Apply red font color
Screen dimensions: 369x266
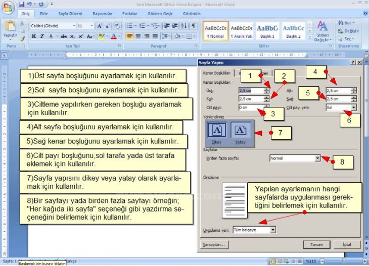(x=114, y=36)
